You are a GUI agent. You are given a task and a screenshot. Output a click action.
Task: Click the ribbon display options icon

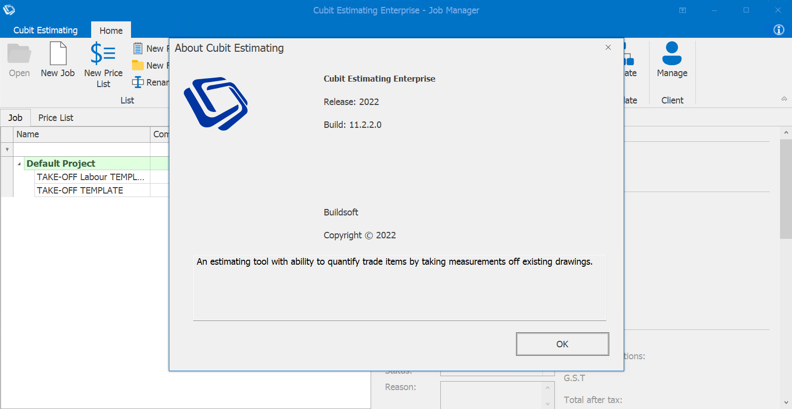click(x=682, y=10)
